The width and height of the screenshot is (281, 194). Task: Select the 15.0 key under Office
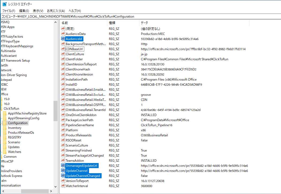pyautogui.click(x=7, y=99)
